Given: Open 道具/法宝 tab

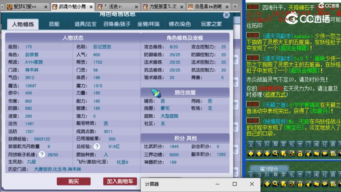Looking at the screenshot, I should [85, 24].
